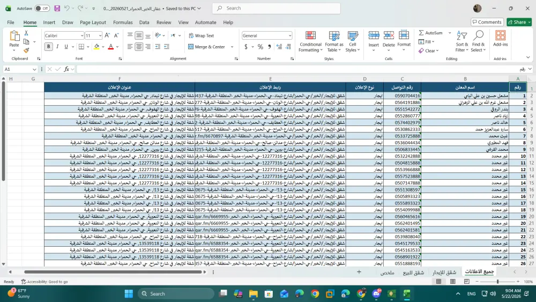
Task: Open the General number format dropdown
Action: coord(290,35)
